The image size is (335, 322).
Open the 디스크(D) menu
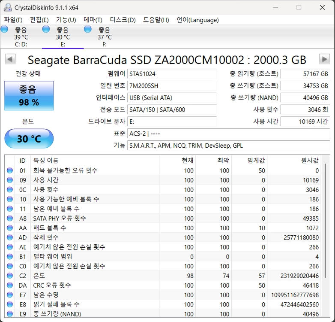tap(123, 20)
